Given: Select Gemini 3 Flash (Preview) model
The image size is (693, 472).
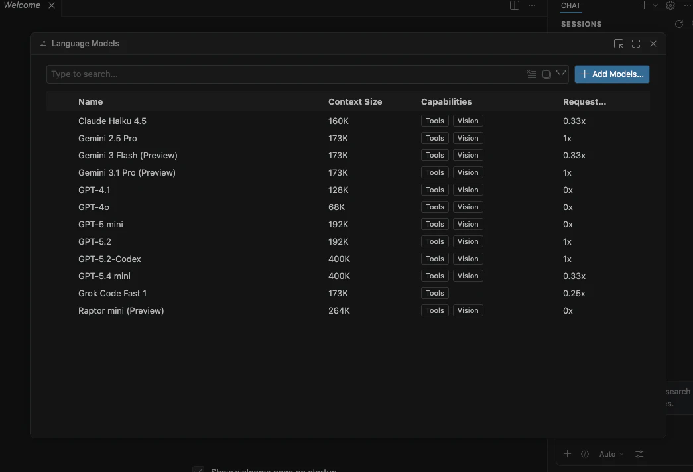Looking at the screenshot, I should 347,155.
